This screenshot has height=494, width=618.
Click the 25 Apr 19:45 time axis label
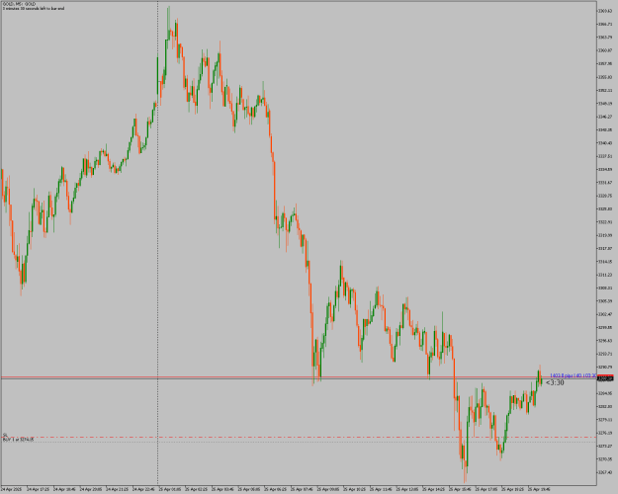(x=539, y=489)
